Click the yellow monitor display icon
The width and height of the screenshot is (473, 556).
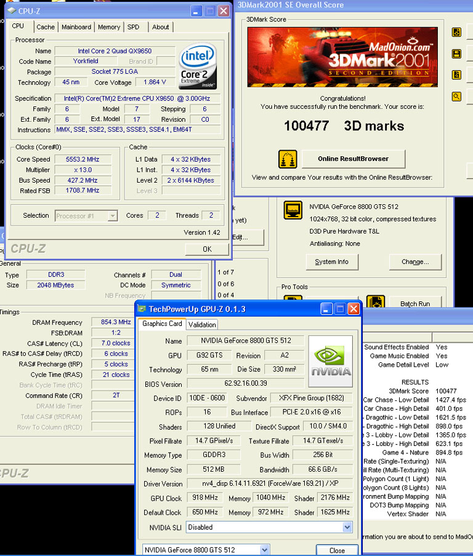pyautogui.click(x=293, y=210)
